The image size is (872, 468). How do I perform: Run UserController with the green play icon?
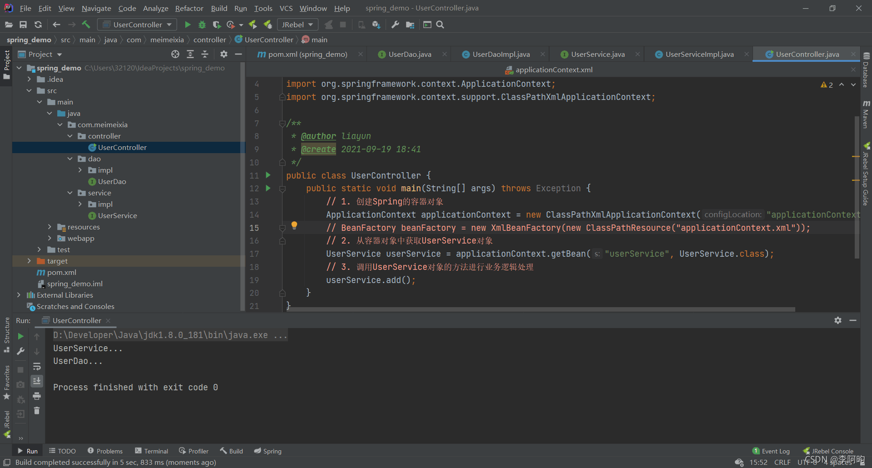[x=188, y=25]
